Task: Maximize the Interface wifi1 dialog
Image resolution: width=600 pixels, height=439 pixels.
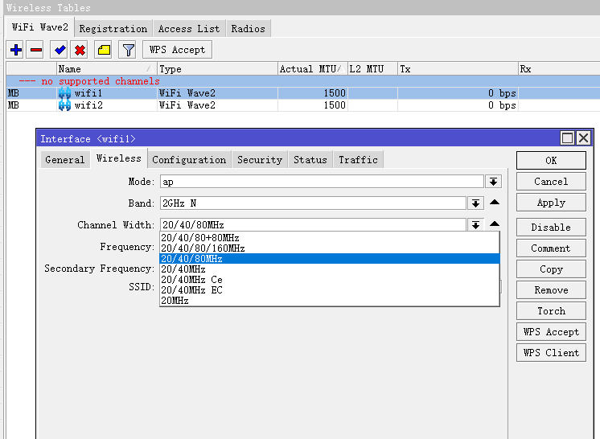Action: [568, 138]
